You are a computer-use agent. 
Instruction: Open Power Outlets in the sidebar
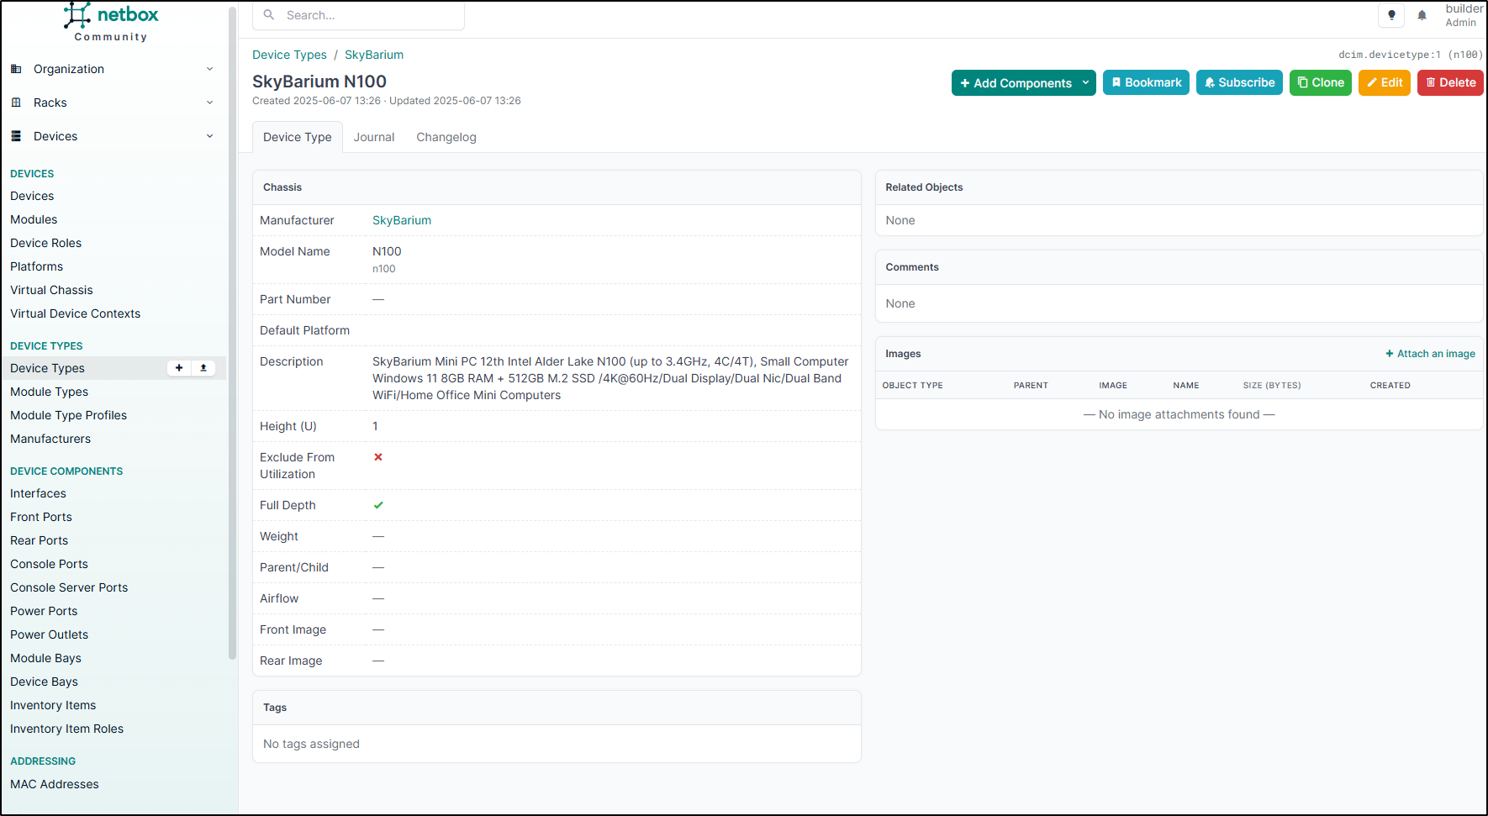[x=49, y=634]
